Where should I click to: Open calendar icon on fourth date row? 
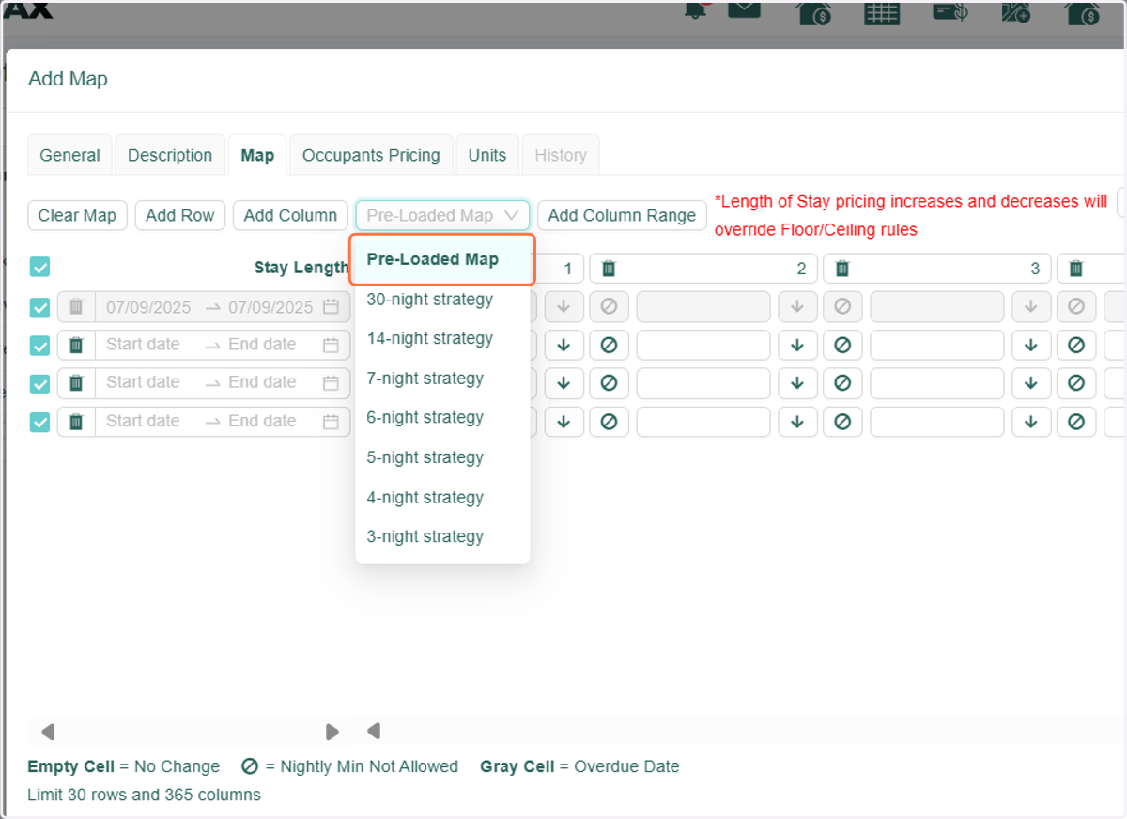click(x=331, y=422)
